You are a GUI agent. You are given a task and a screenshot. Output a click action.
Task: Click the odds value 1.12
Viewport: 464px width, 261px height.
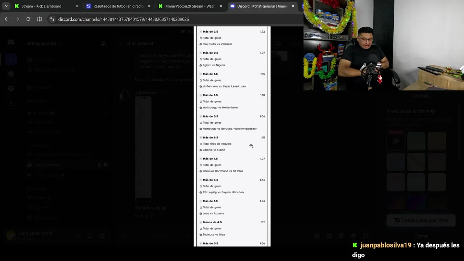click(262, 222)
